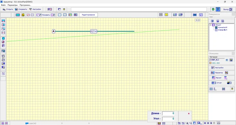The image size is (236, 125).
Task: Click the Открыть (Open) toolbar button
Action: coord(8,9)
